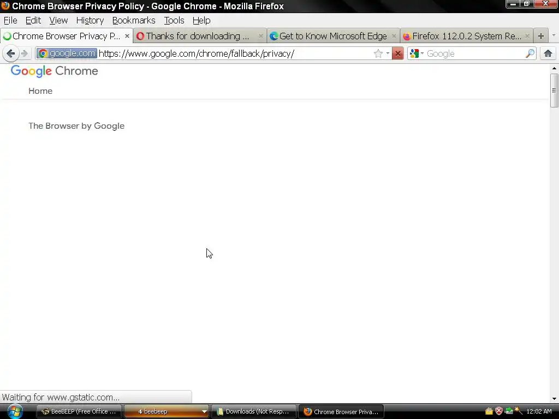Select Chrome Browser Privacy taskbar button
The image size is (559, 419).
point(341,411)
